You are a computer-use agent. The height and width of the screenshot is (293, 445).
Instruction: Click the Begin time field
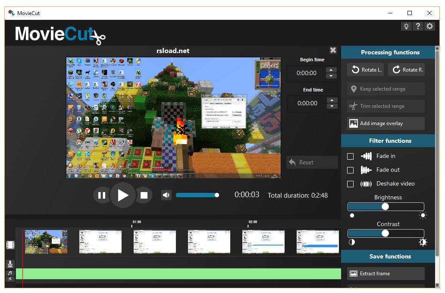307,73
